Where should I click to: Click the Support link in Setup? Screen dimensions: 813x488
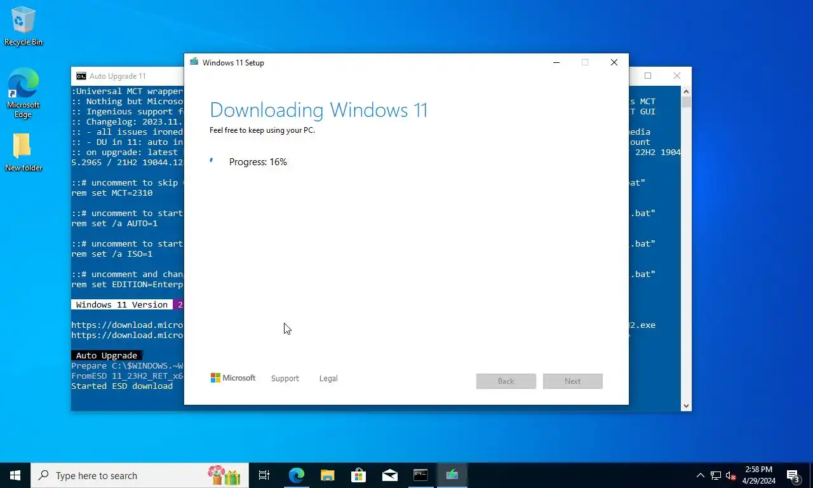pyautogui.click(x=285, y=378)
